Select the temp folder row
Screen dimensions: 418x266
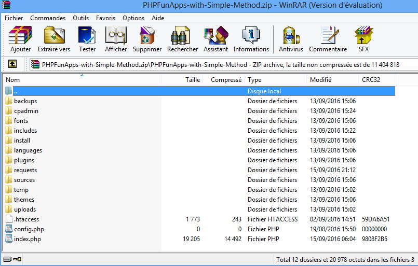tap(199, 190)
